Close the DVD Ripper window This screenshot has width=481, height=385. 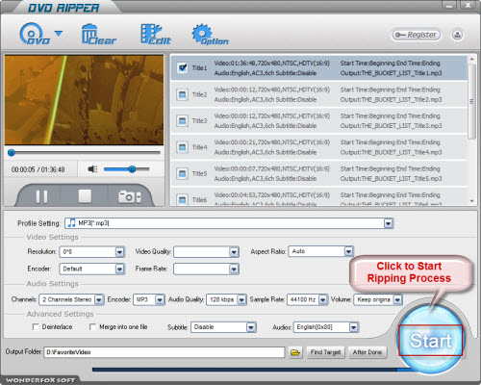[x=468, y=6]
